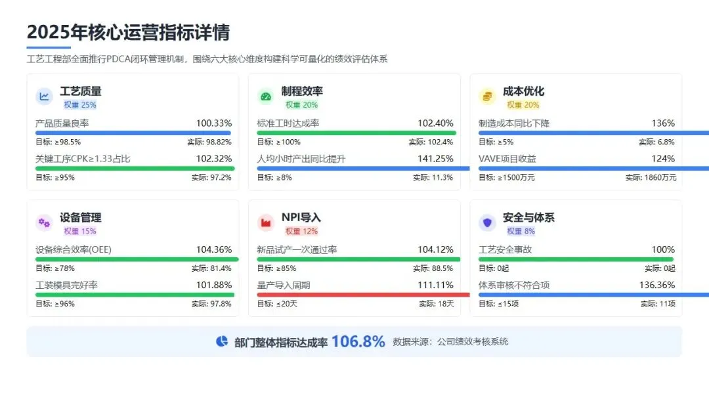Image resolution: width=709 pixels, height=399 pixels.
Task: Click the VAVE项目收益 metric label
Action: click(507, 159)
